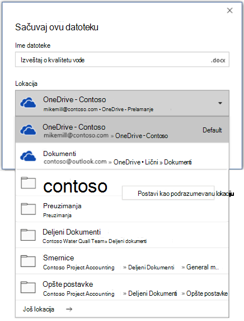This screenshot has width=244, height=321.
Task: Choose the Opšte postavke location
Action: coord(122,287)
